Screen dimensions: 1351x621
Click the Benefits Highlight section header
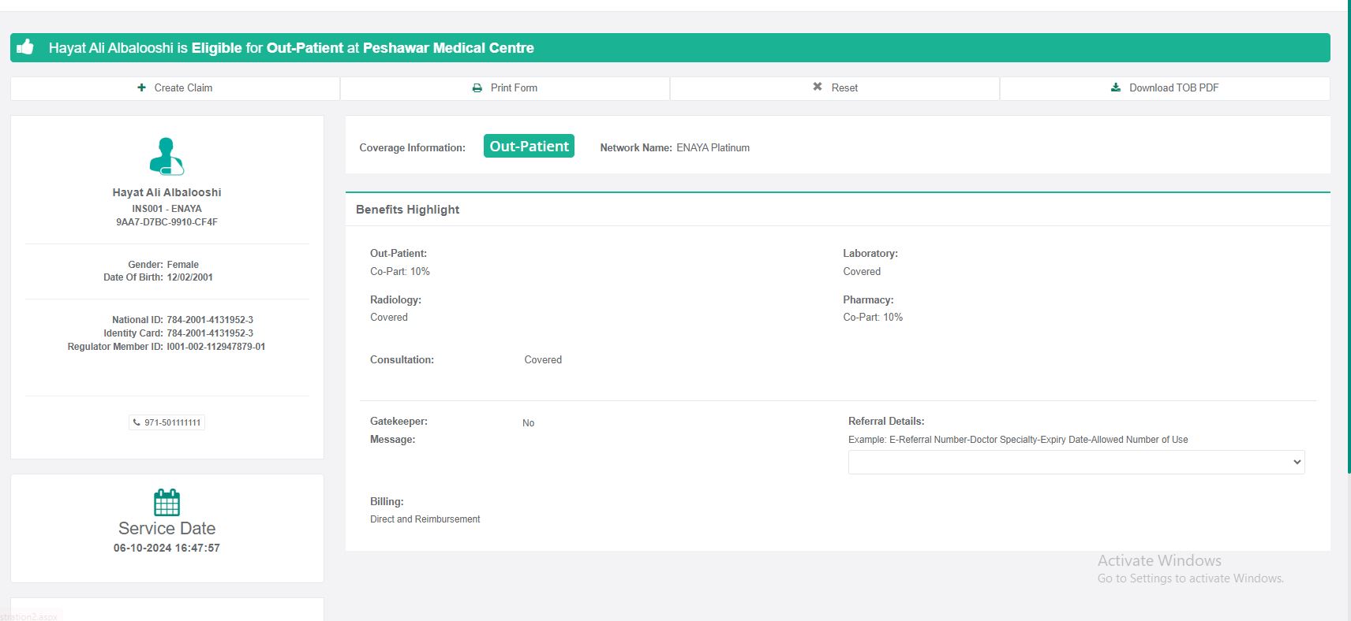point(407,210)
